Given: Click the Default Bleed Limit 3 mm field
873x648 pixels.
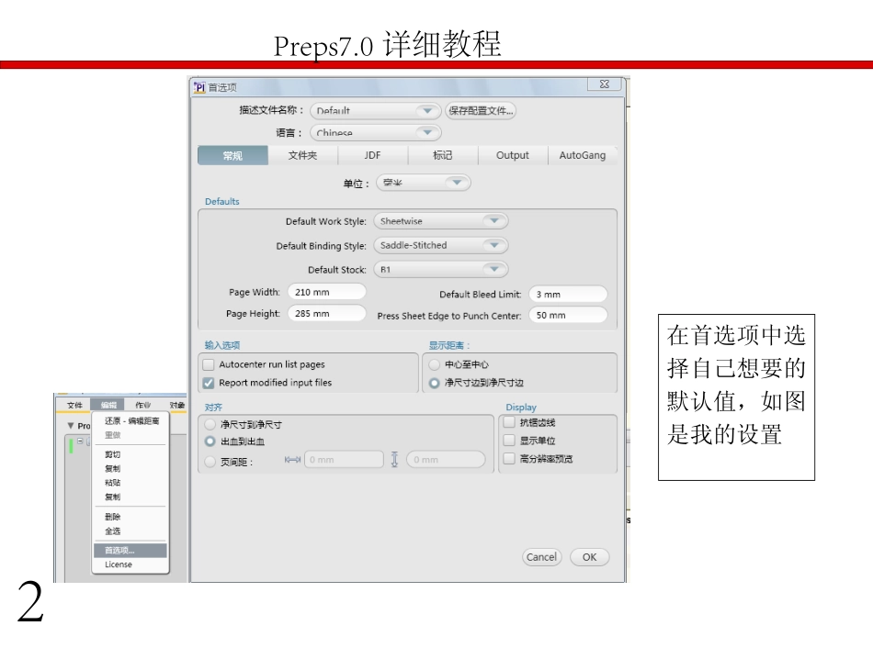Looking at the screenshot, I should (x=569, y=295).
